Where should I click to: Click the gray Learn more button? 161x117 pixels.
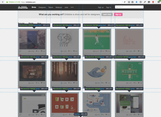(x=107, y=14)
